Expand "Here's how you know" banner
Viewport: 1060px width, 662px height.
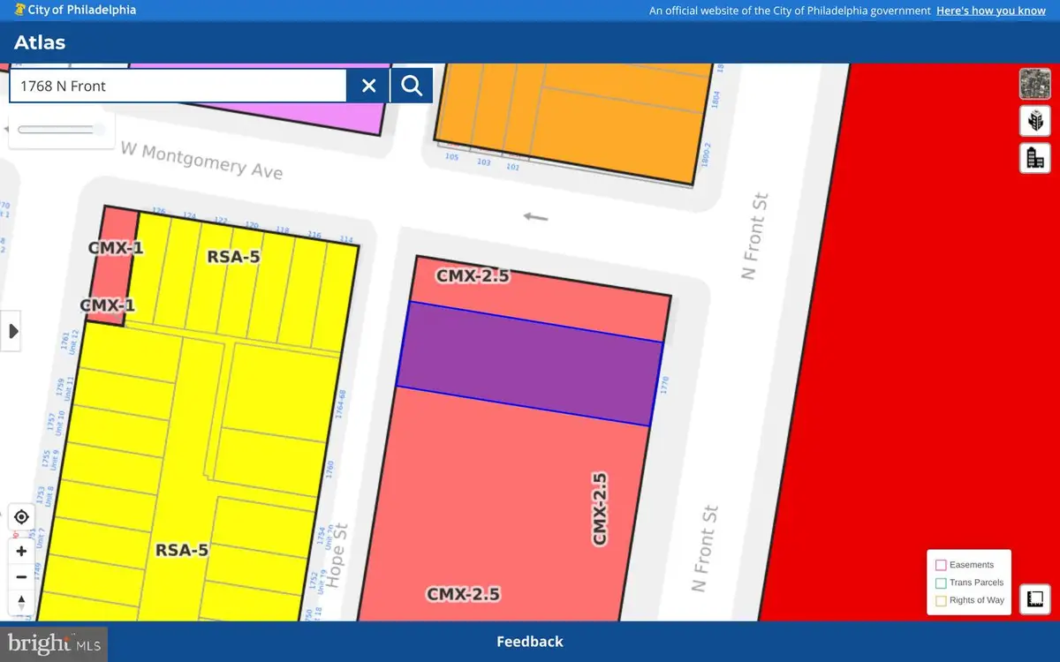point(990,11)
